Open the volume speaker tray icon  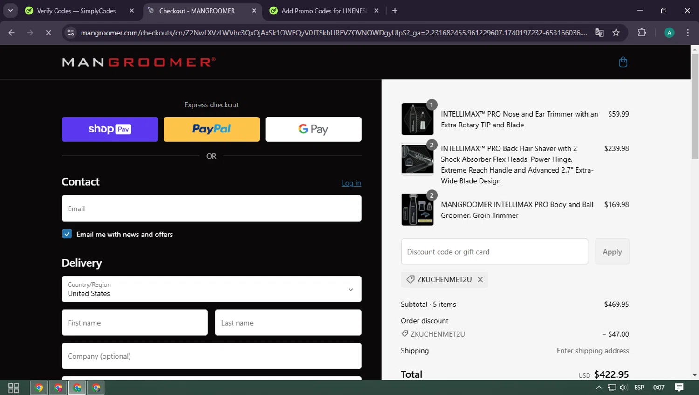[624, 388]
